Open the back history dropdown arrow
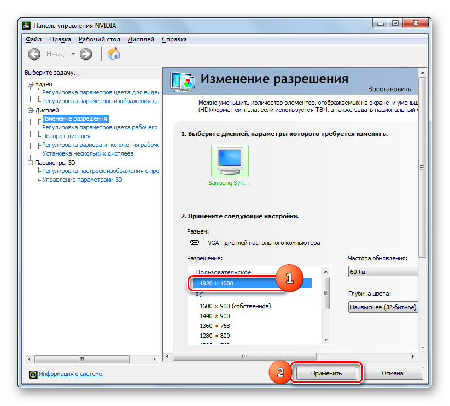The height and width of the screenshot is (406, 450). click(x=73, y=54)
